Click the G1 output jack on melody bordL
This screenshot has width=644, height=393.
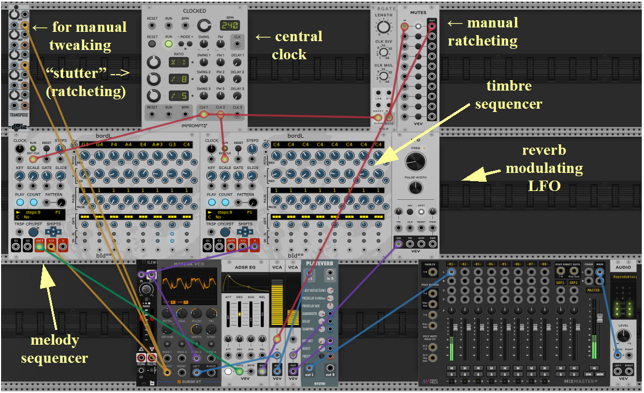click(x=16, y=246)
